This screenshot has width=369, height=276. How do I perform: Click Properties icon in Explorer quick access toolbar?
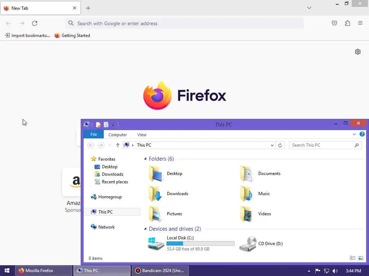[x=98, y=125]
